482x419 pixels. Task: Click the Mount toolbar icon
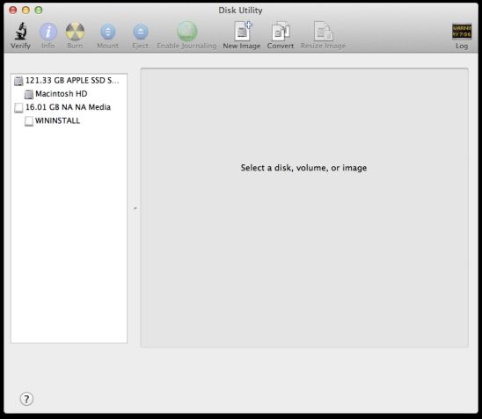[108, 32]
